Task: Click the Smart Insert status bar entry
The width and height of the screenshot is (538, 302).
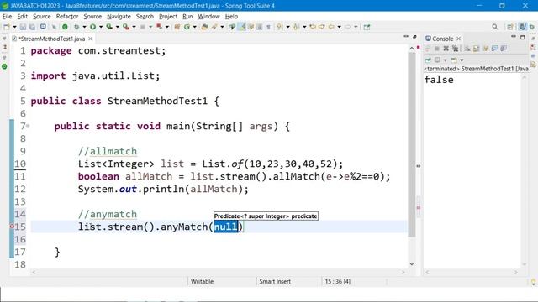Action: pos(275,282)
